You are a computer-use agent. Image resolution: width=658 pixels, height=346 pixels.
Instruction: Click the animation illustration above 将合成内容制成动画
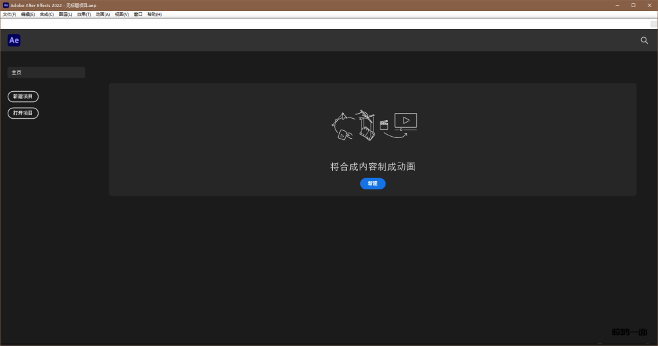373,125
